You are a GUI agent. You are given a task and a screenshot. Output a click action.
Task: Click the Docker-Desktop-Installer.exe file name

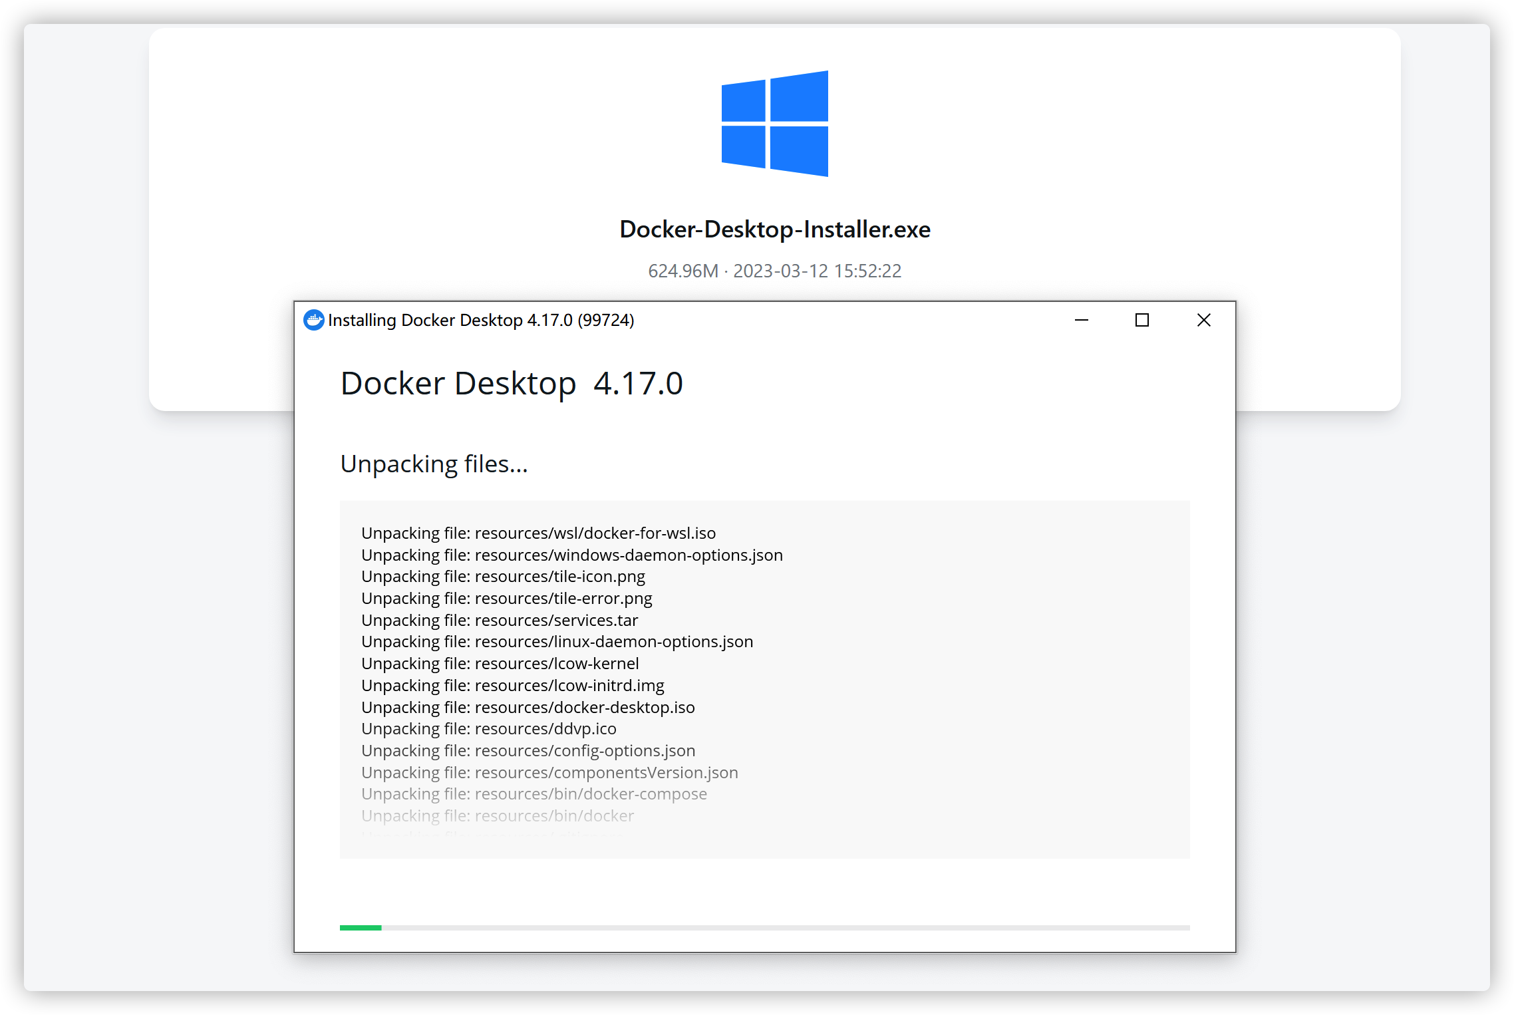[x=775, y=229]
